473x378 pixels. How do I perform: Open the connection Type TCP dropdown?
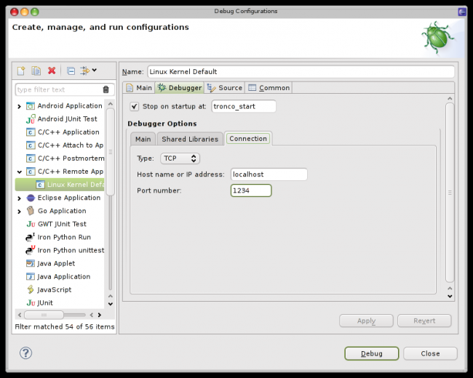click(180, 158)
